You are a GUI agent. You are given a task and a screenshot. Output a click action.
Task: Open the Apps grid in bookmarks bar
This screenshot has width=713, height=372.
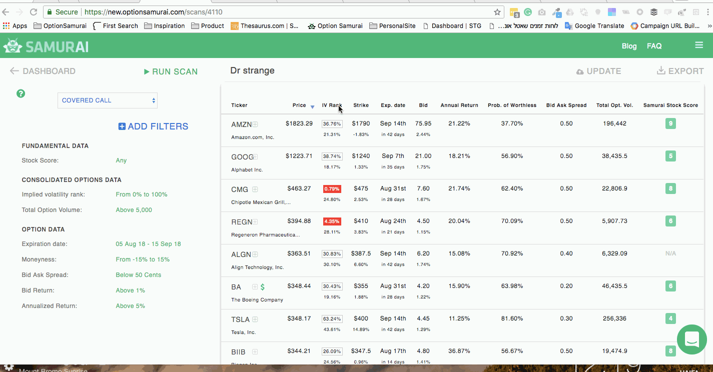[x=15, y=25]
